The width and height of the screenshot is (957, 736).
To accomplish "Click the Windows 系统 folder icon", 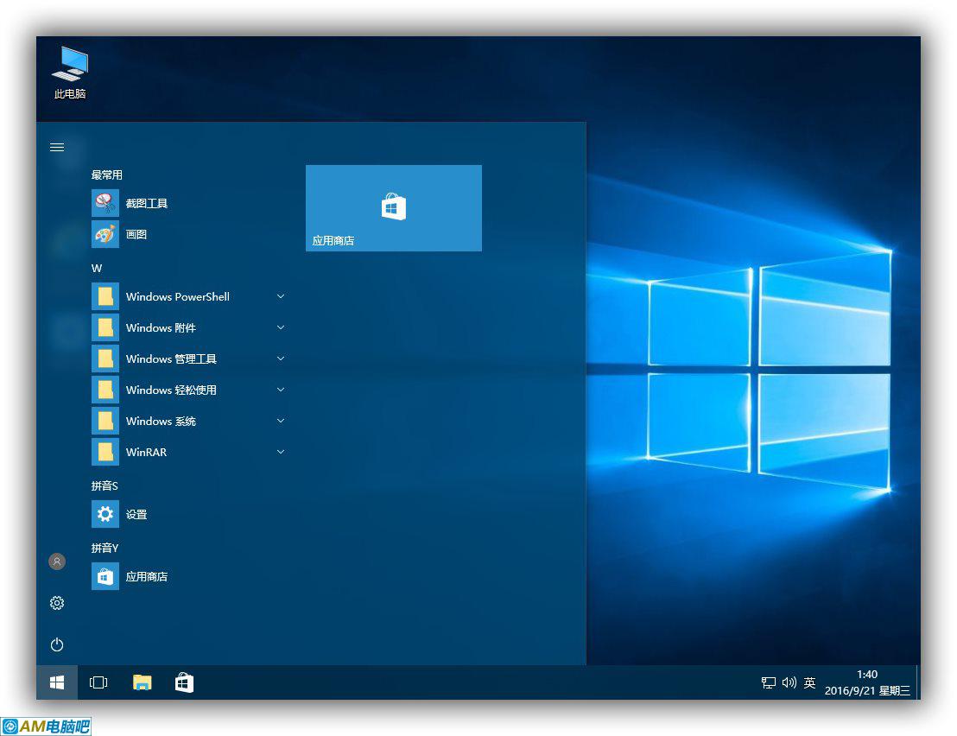I will pyautogui.click(x=105, y=421).
